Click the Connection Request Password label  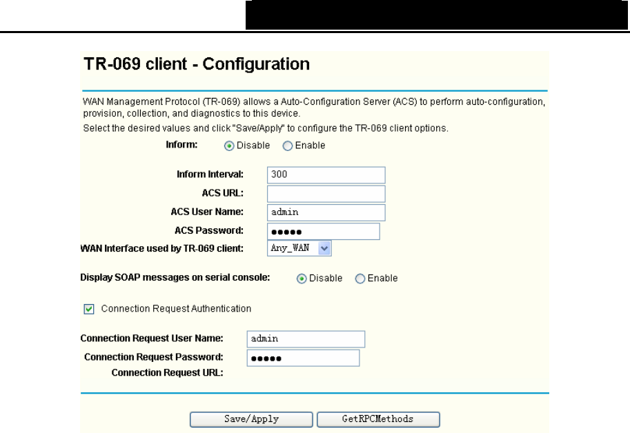coord(154,357)
